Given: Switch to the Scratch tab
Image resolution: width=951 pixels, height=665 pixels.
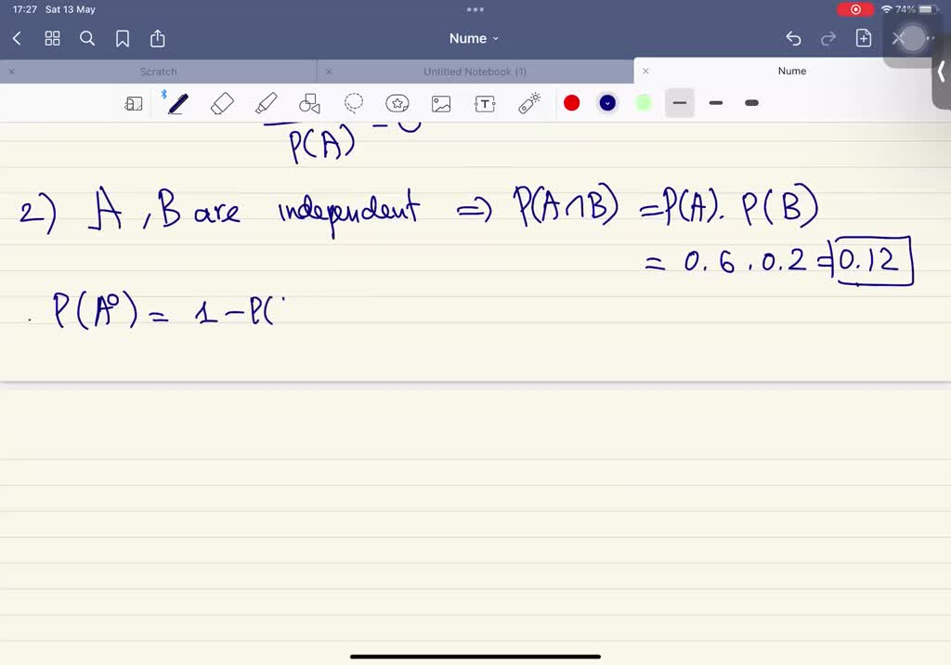Looking at the screenshot, I should click(x=158, y=71).
